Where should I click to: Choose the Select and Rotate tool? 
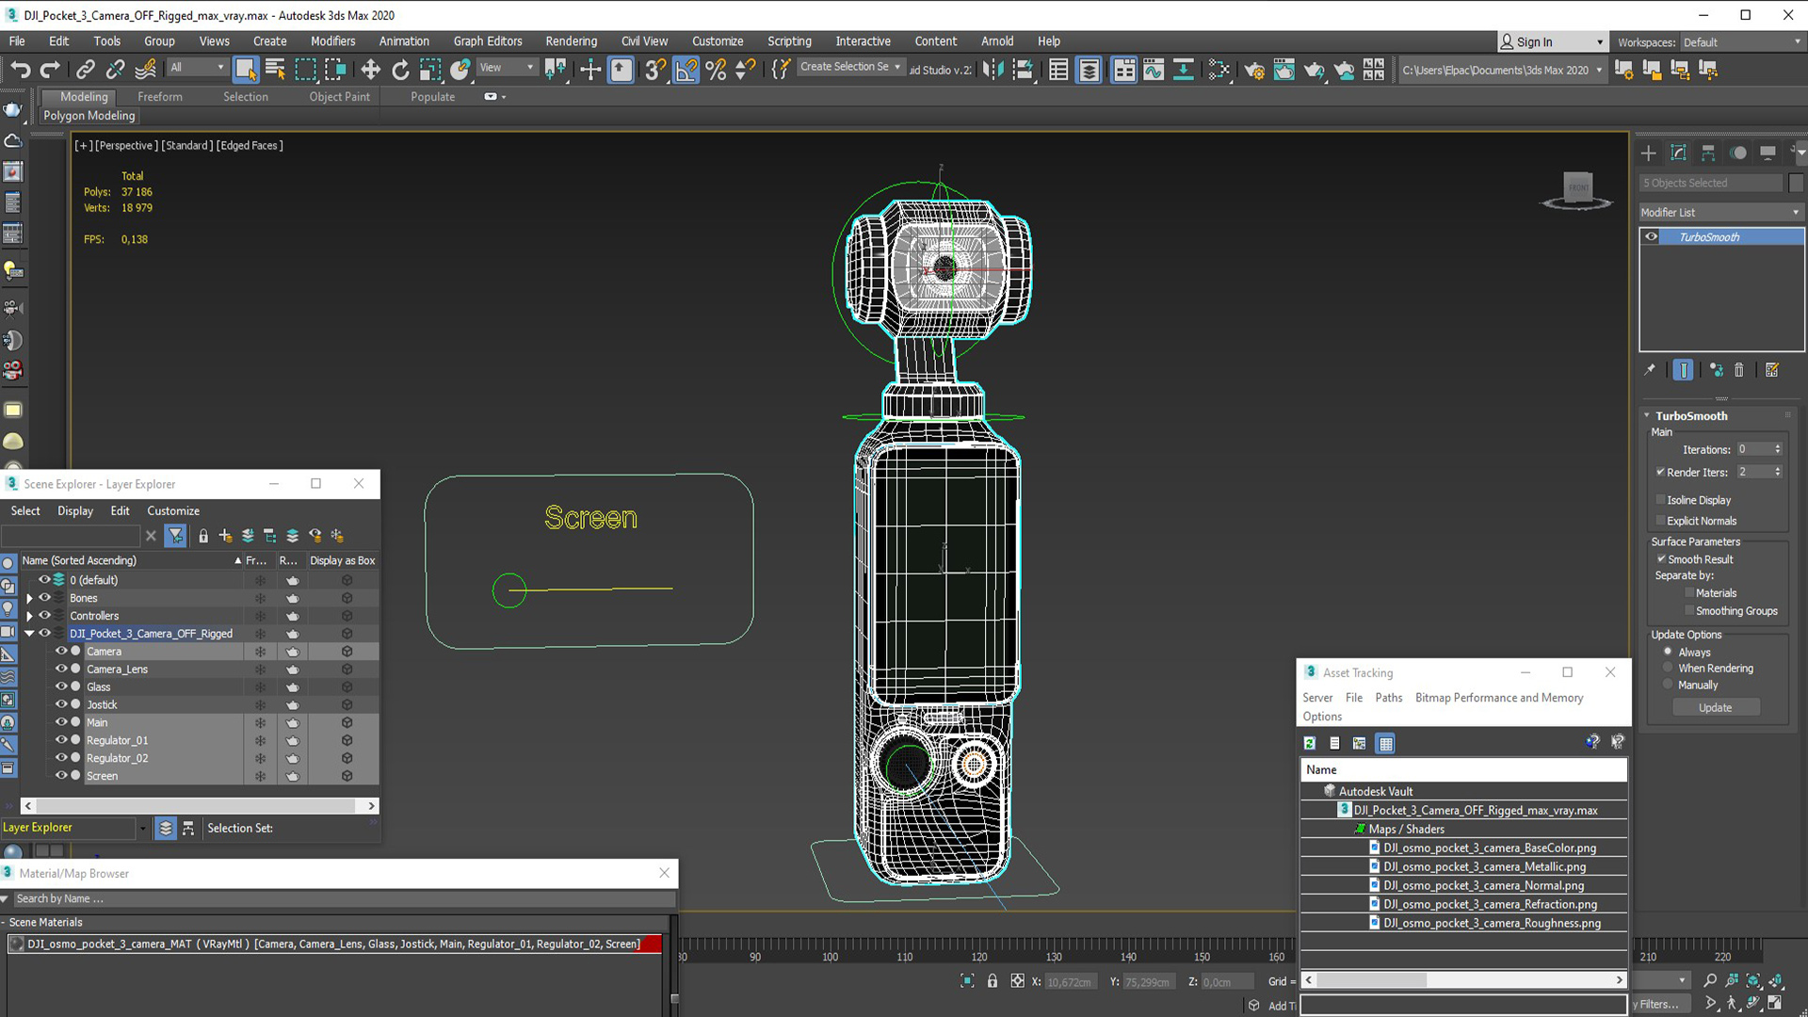(400, 69)
